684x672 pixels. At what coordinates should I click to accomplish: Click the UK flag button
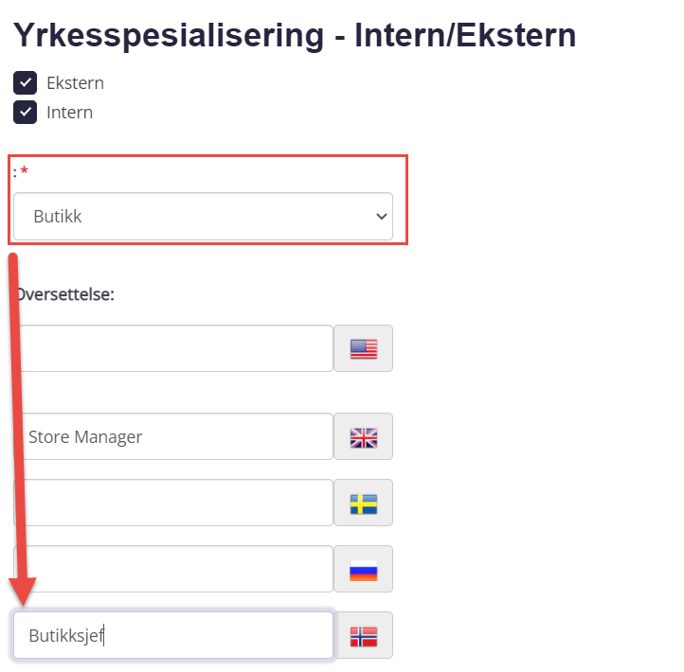(x=364, y=436)
